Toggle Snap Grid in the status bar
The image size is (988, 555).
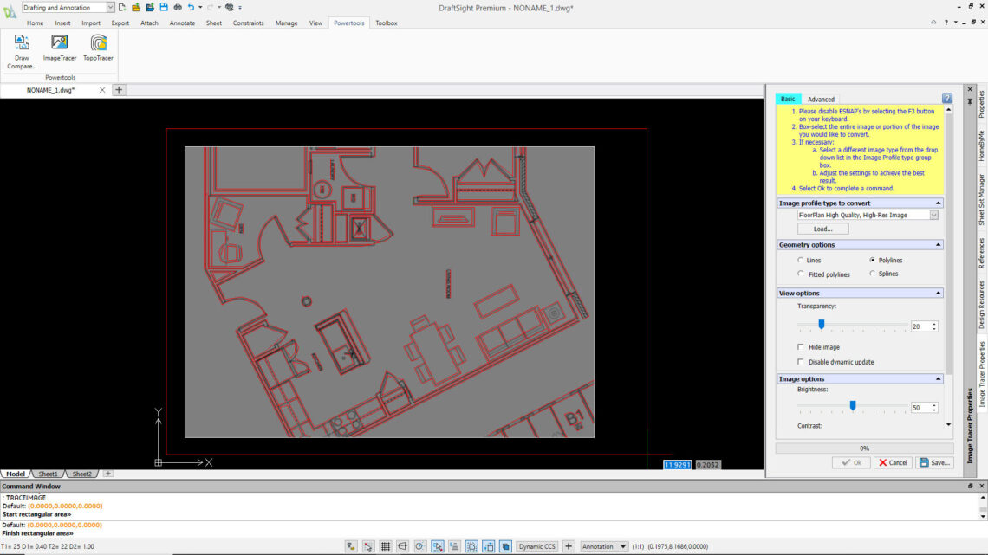tap(386, 545)
